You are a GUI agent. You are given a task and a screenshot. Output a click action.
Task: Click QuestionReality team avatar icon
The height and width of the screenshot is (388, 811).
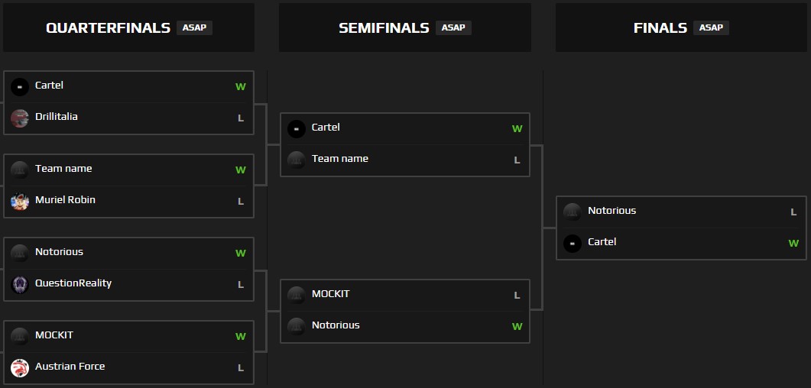tap(20, 285)
